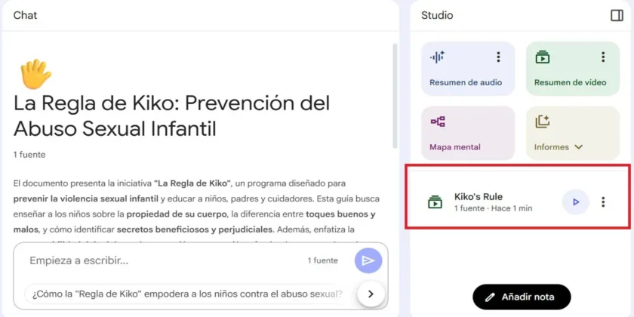Click the mind map diagram icon

pos(438,122)
